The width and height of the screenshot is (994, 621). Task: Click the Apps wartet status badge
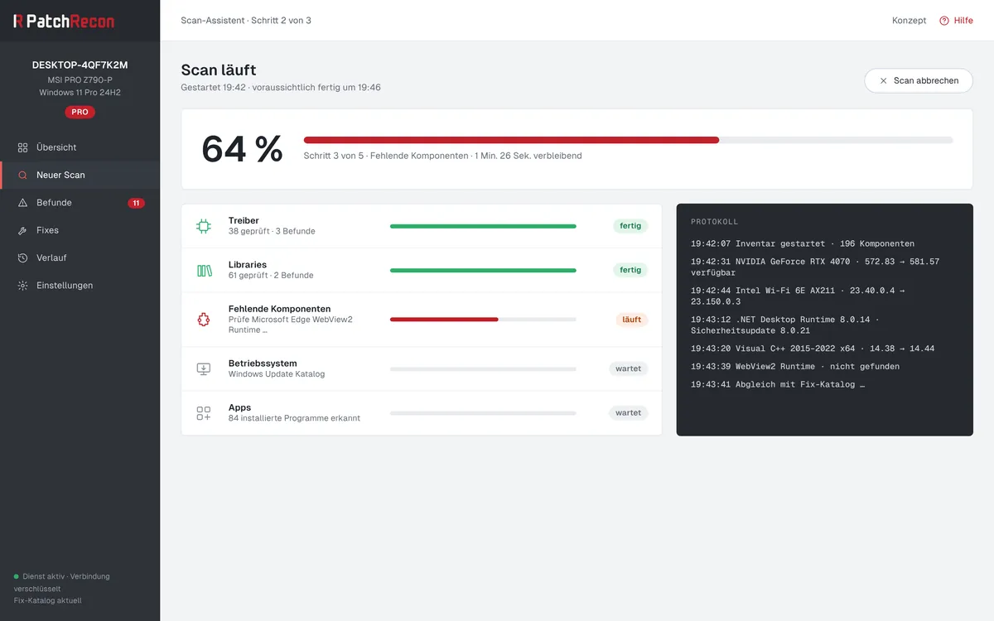click(629, 412)
